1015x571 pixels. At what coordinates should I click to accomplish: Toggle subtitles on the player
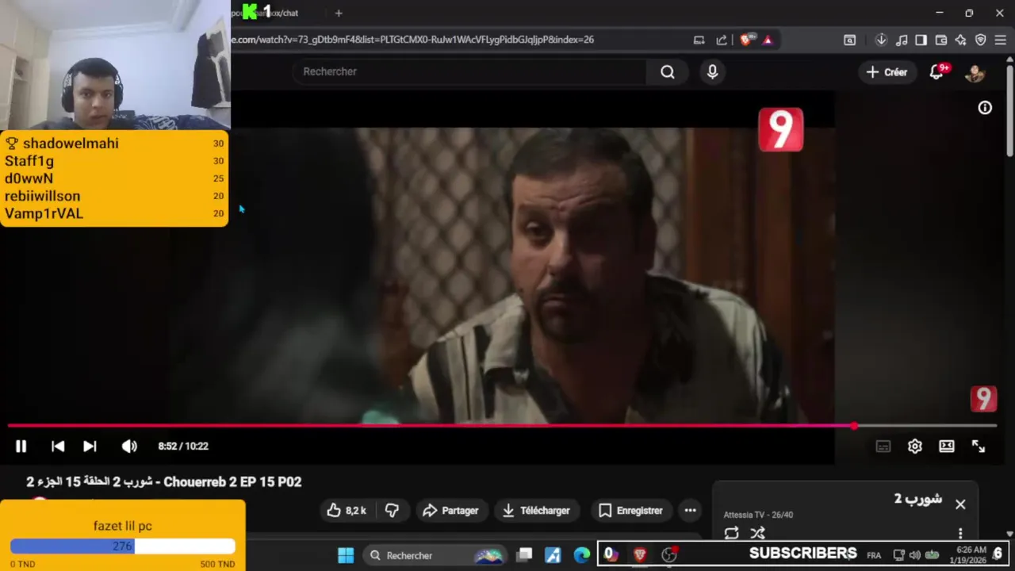tap(883, 446)
